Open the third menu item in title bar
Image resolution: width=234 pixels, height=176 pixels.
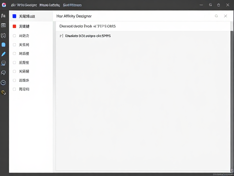(x=72, y=5)
